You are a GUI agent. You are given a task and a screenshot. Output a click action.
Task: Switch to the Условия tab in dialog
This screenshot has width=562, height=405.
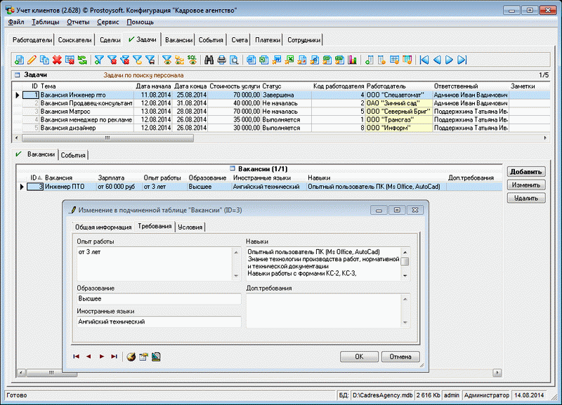[x=190, y=227]
